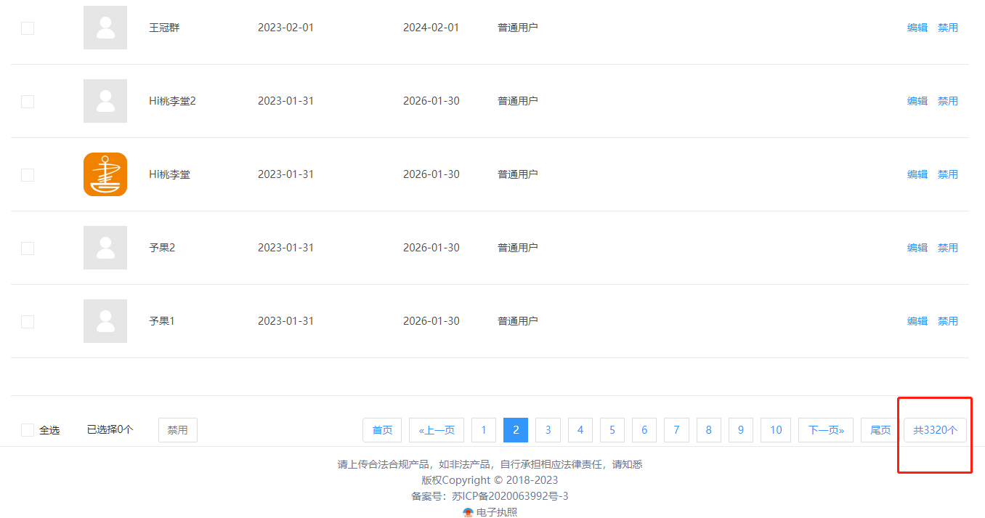Screen dimensions: 985x518
Task: Jump to page 10
Action: [x=776, y=430]
